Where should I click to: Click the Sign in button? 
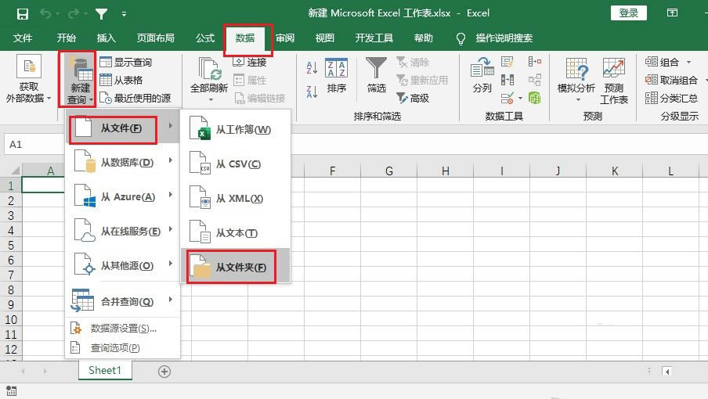coord(628,13)
